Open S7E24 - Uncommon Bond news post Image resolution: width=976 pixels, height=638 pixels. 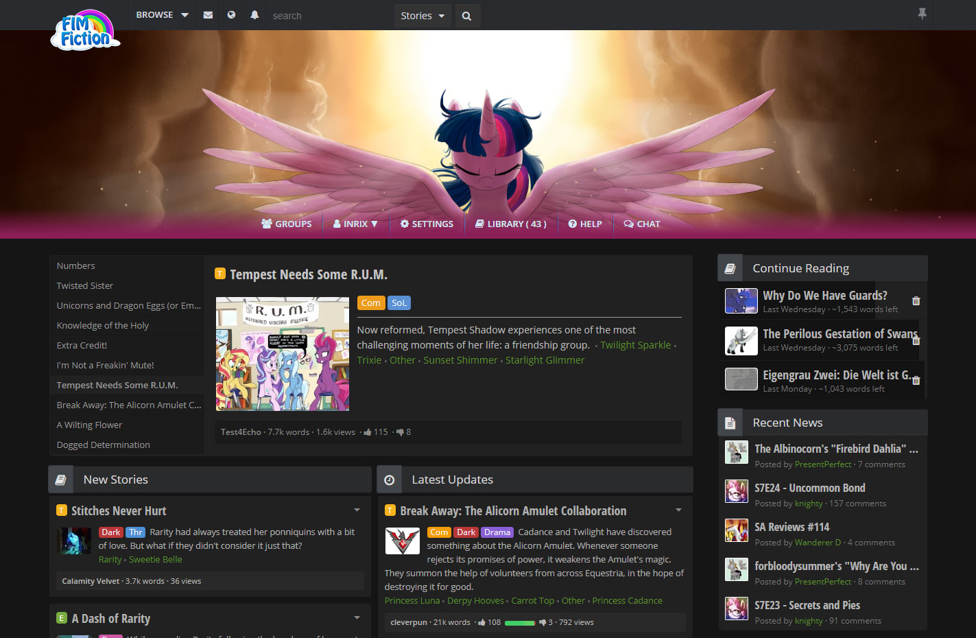[810, 488]
